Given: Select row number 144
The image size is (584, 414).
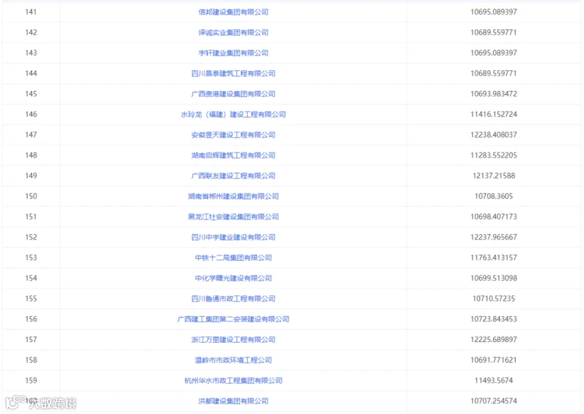Looking at the screenshot, I should point(31,73).
